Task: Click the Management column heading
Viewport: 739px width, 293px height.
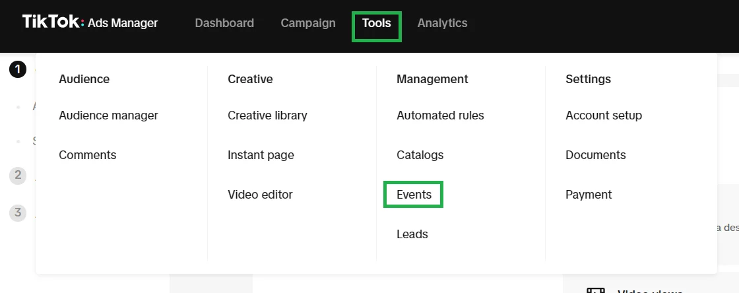Action: [433, 79]
